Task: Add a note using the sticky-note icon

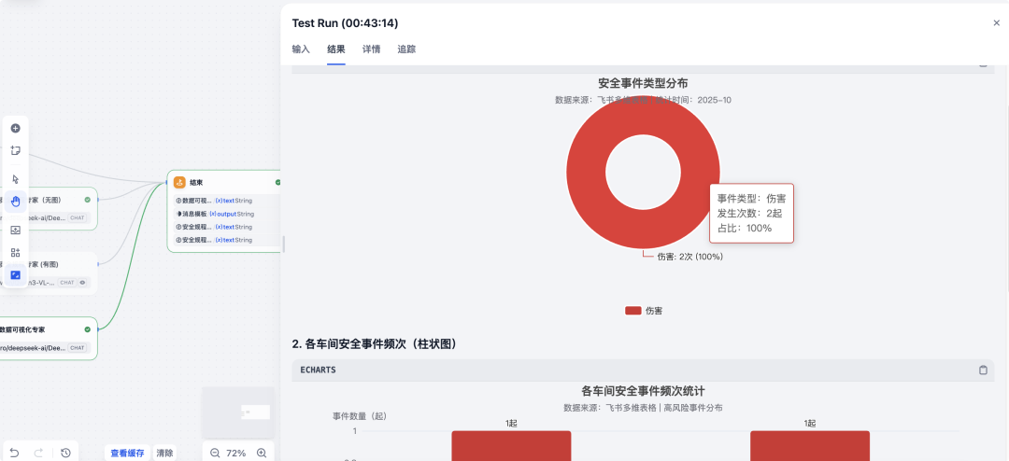Action: [x=16, y=150]
